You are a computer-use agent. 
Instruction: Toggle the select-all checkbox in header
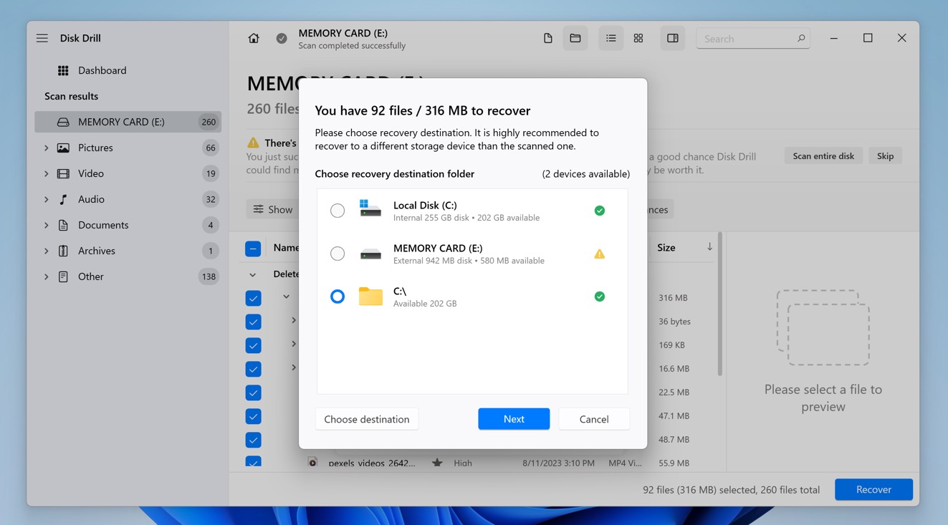(253, 249)
